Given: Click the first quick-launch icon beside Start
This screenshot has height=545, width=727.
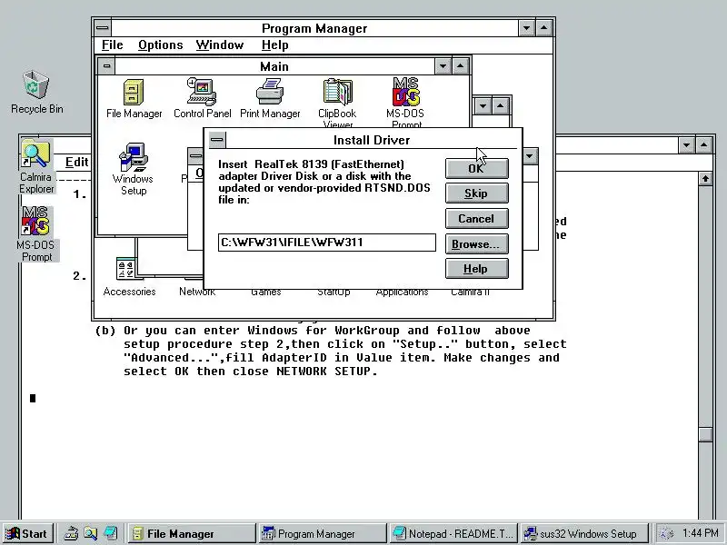Looking at the screenshot, I should pos(71,533).
